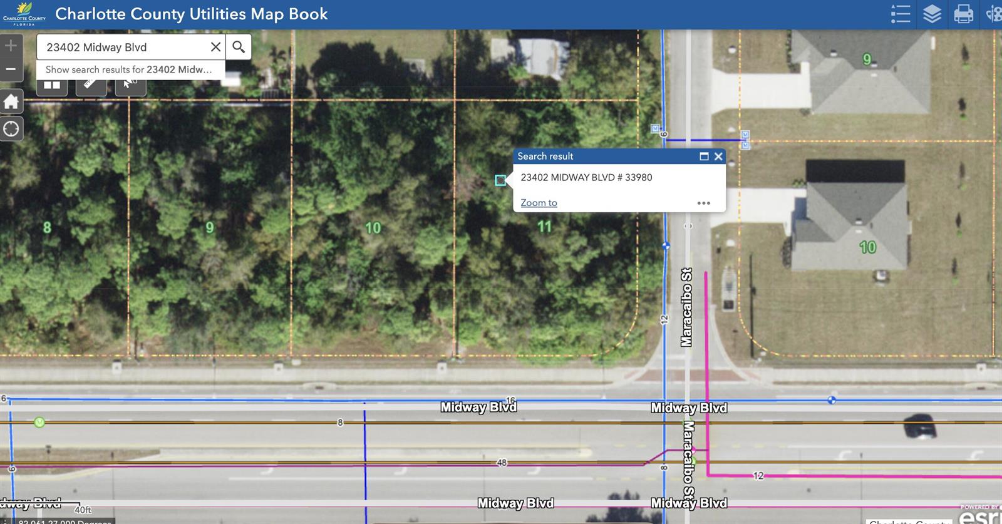Close the Search result popup
This screenshot has height=524, width=1002.
point(718,157)
